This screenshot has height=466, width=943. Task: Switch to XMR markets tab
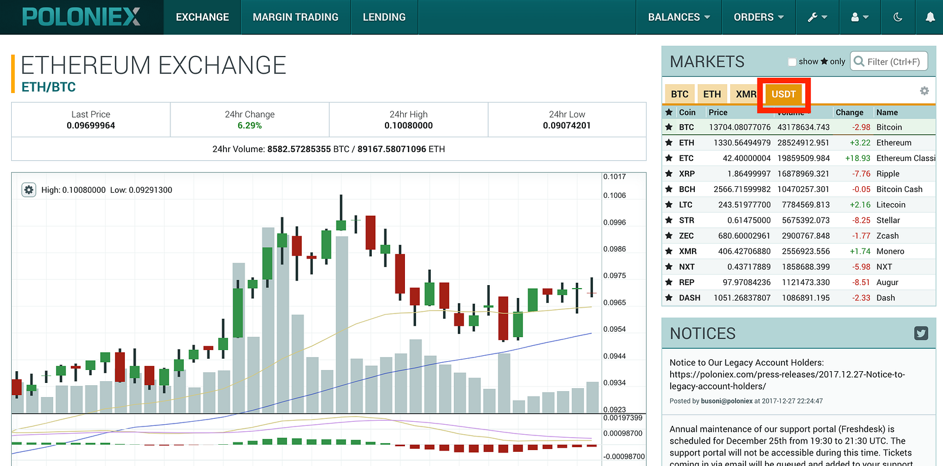[745, 94]
